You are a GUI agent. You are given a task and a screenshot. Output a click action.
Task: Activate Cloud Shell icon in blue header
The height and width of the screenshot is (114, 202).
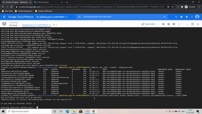tap(176, 17)
